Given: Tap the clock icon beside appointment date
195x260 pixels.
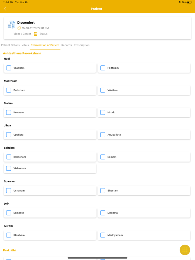Looking at the screenshot, I should coord(19,28).
